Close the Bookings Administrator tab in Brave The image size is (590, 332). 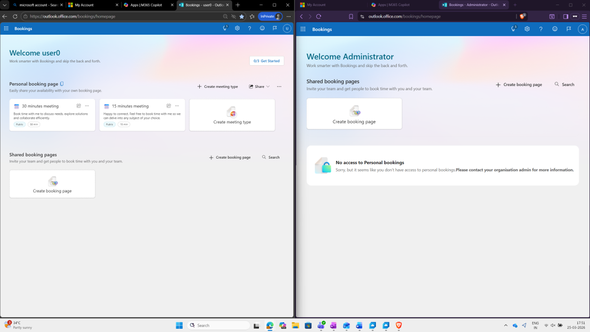click(x=504, y=5)
